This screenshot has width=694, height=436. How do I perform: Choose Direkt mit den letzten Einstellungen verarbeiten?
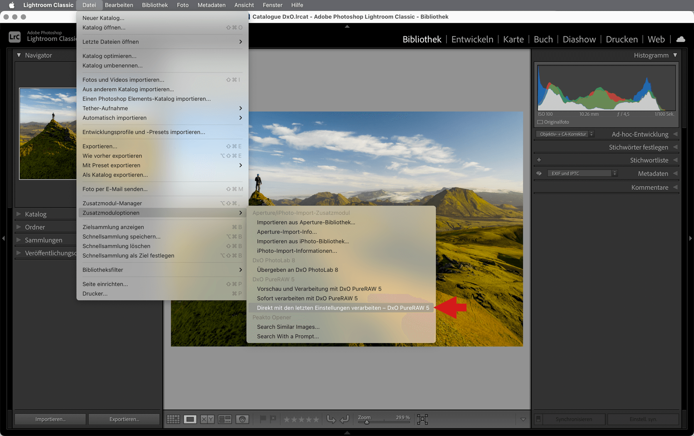point(341,308)
